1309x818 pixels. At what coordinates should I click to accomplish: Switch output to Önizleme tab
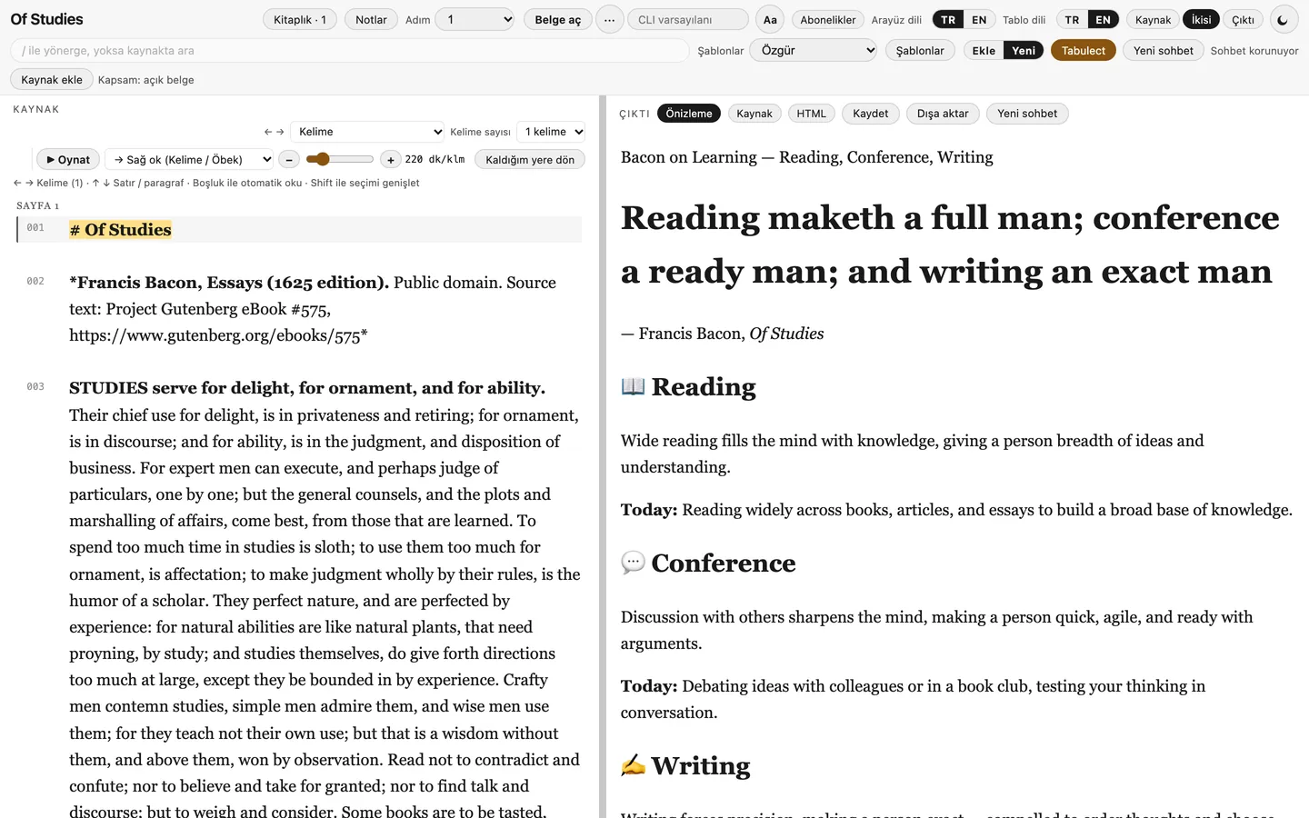tap(689, 114)
